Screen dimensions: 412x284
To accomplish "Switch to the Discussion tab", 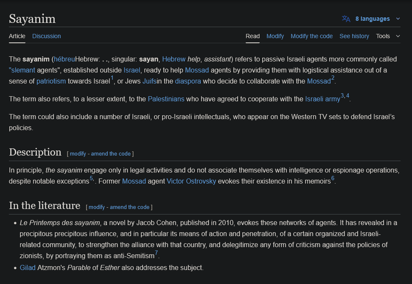I will (x=46, y=36).
